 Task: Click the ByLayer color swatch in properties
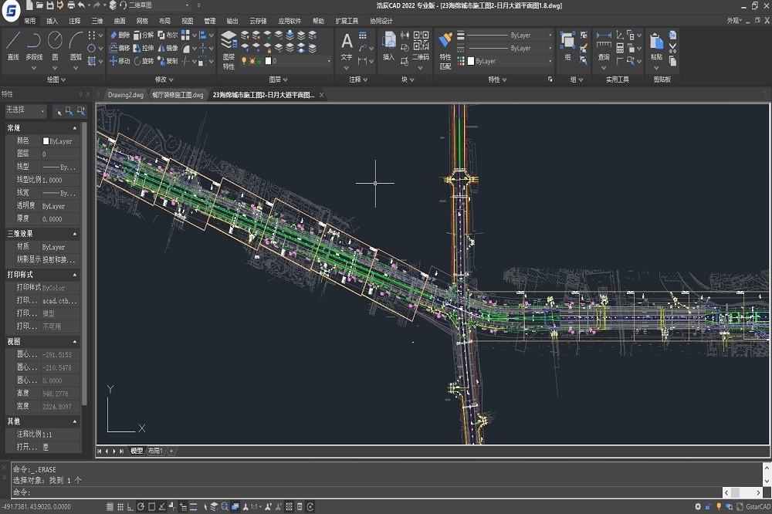click(x=46, y=141)
